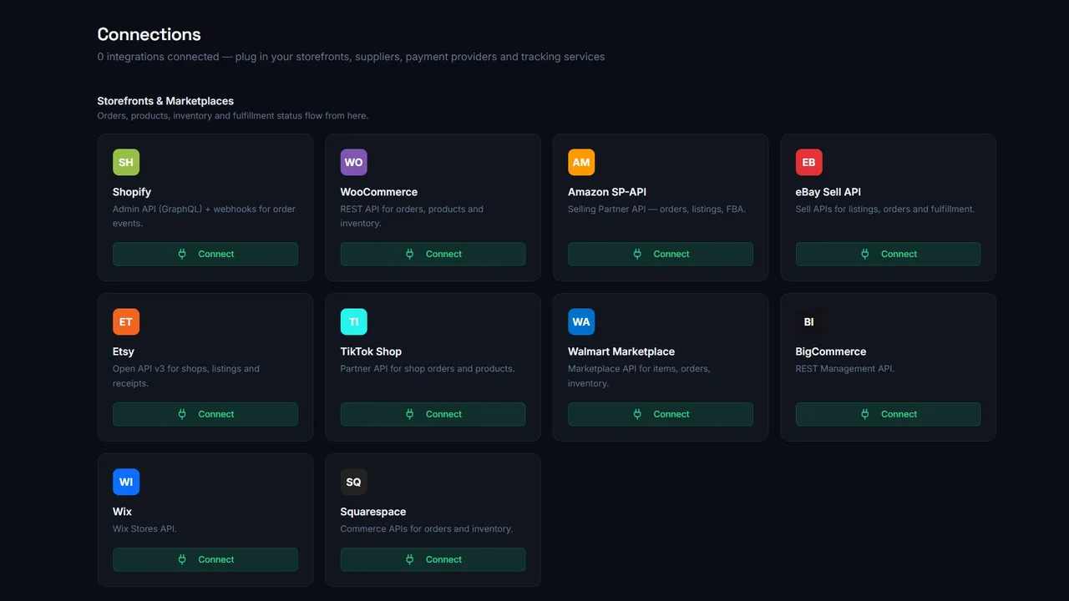The image size is (1069, 601).
Task: Connect the Etsy integration
Action: pos(205,414)
